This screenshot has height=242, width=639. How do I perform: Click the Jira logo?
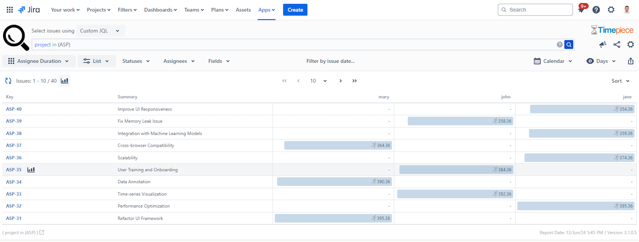29,10
